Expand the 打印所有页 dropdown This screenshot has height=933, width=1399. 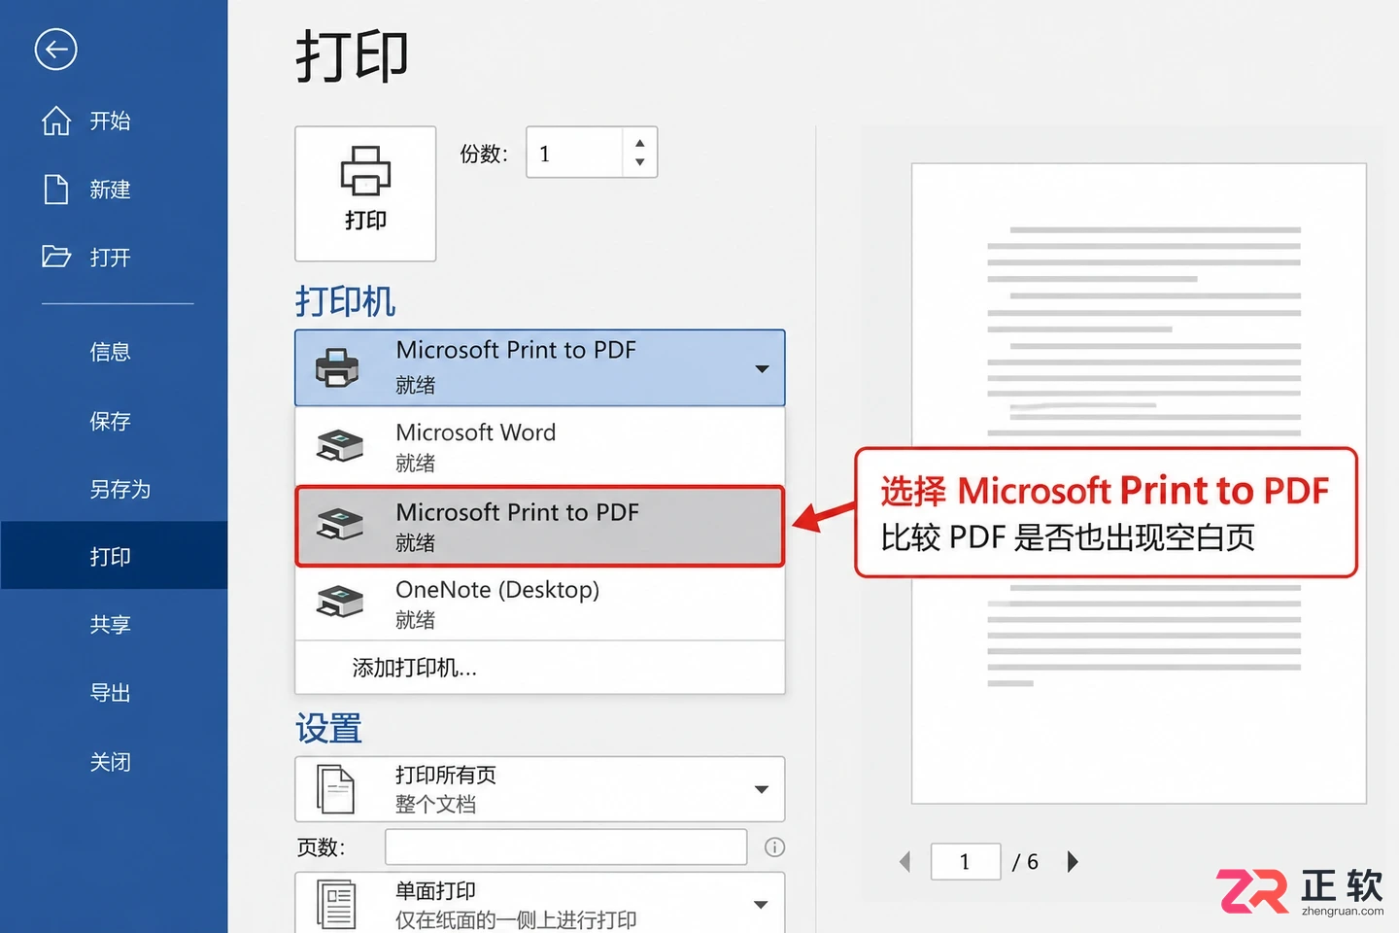click(x=762, y=789)
